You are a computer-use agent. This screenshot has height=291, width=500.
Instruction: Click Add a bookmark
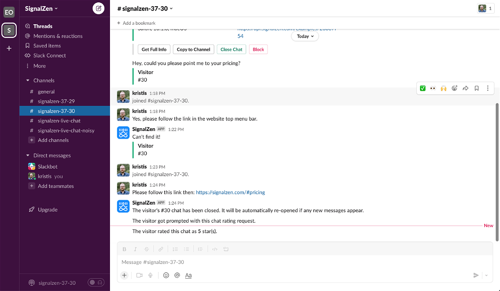coord(136,23)
